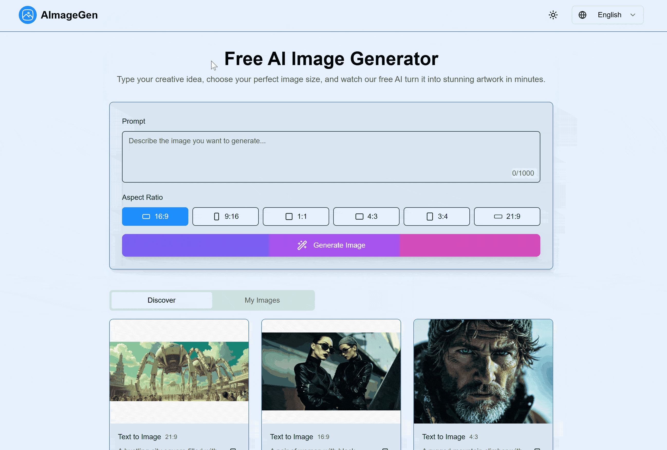Open the giant spider robot city thumbnail
The height and width of the screenshot is (450, 667).
click(179, 371)
